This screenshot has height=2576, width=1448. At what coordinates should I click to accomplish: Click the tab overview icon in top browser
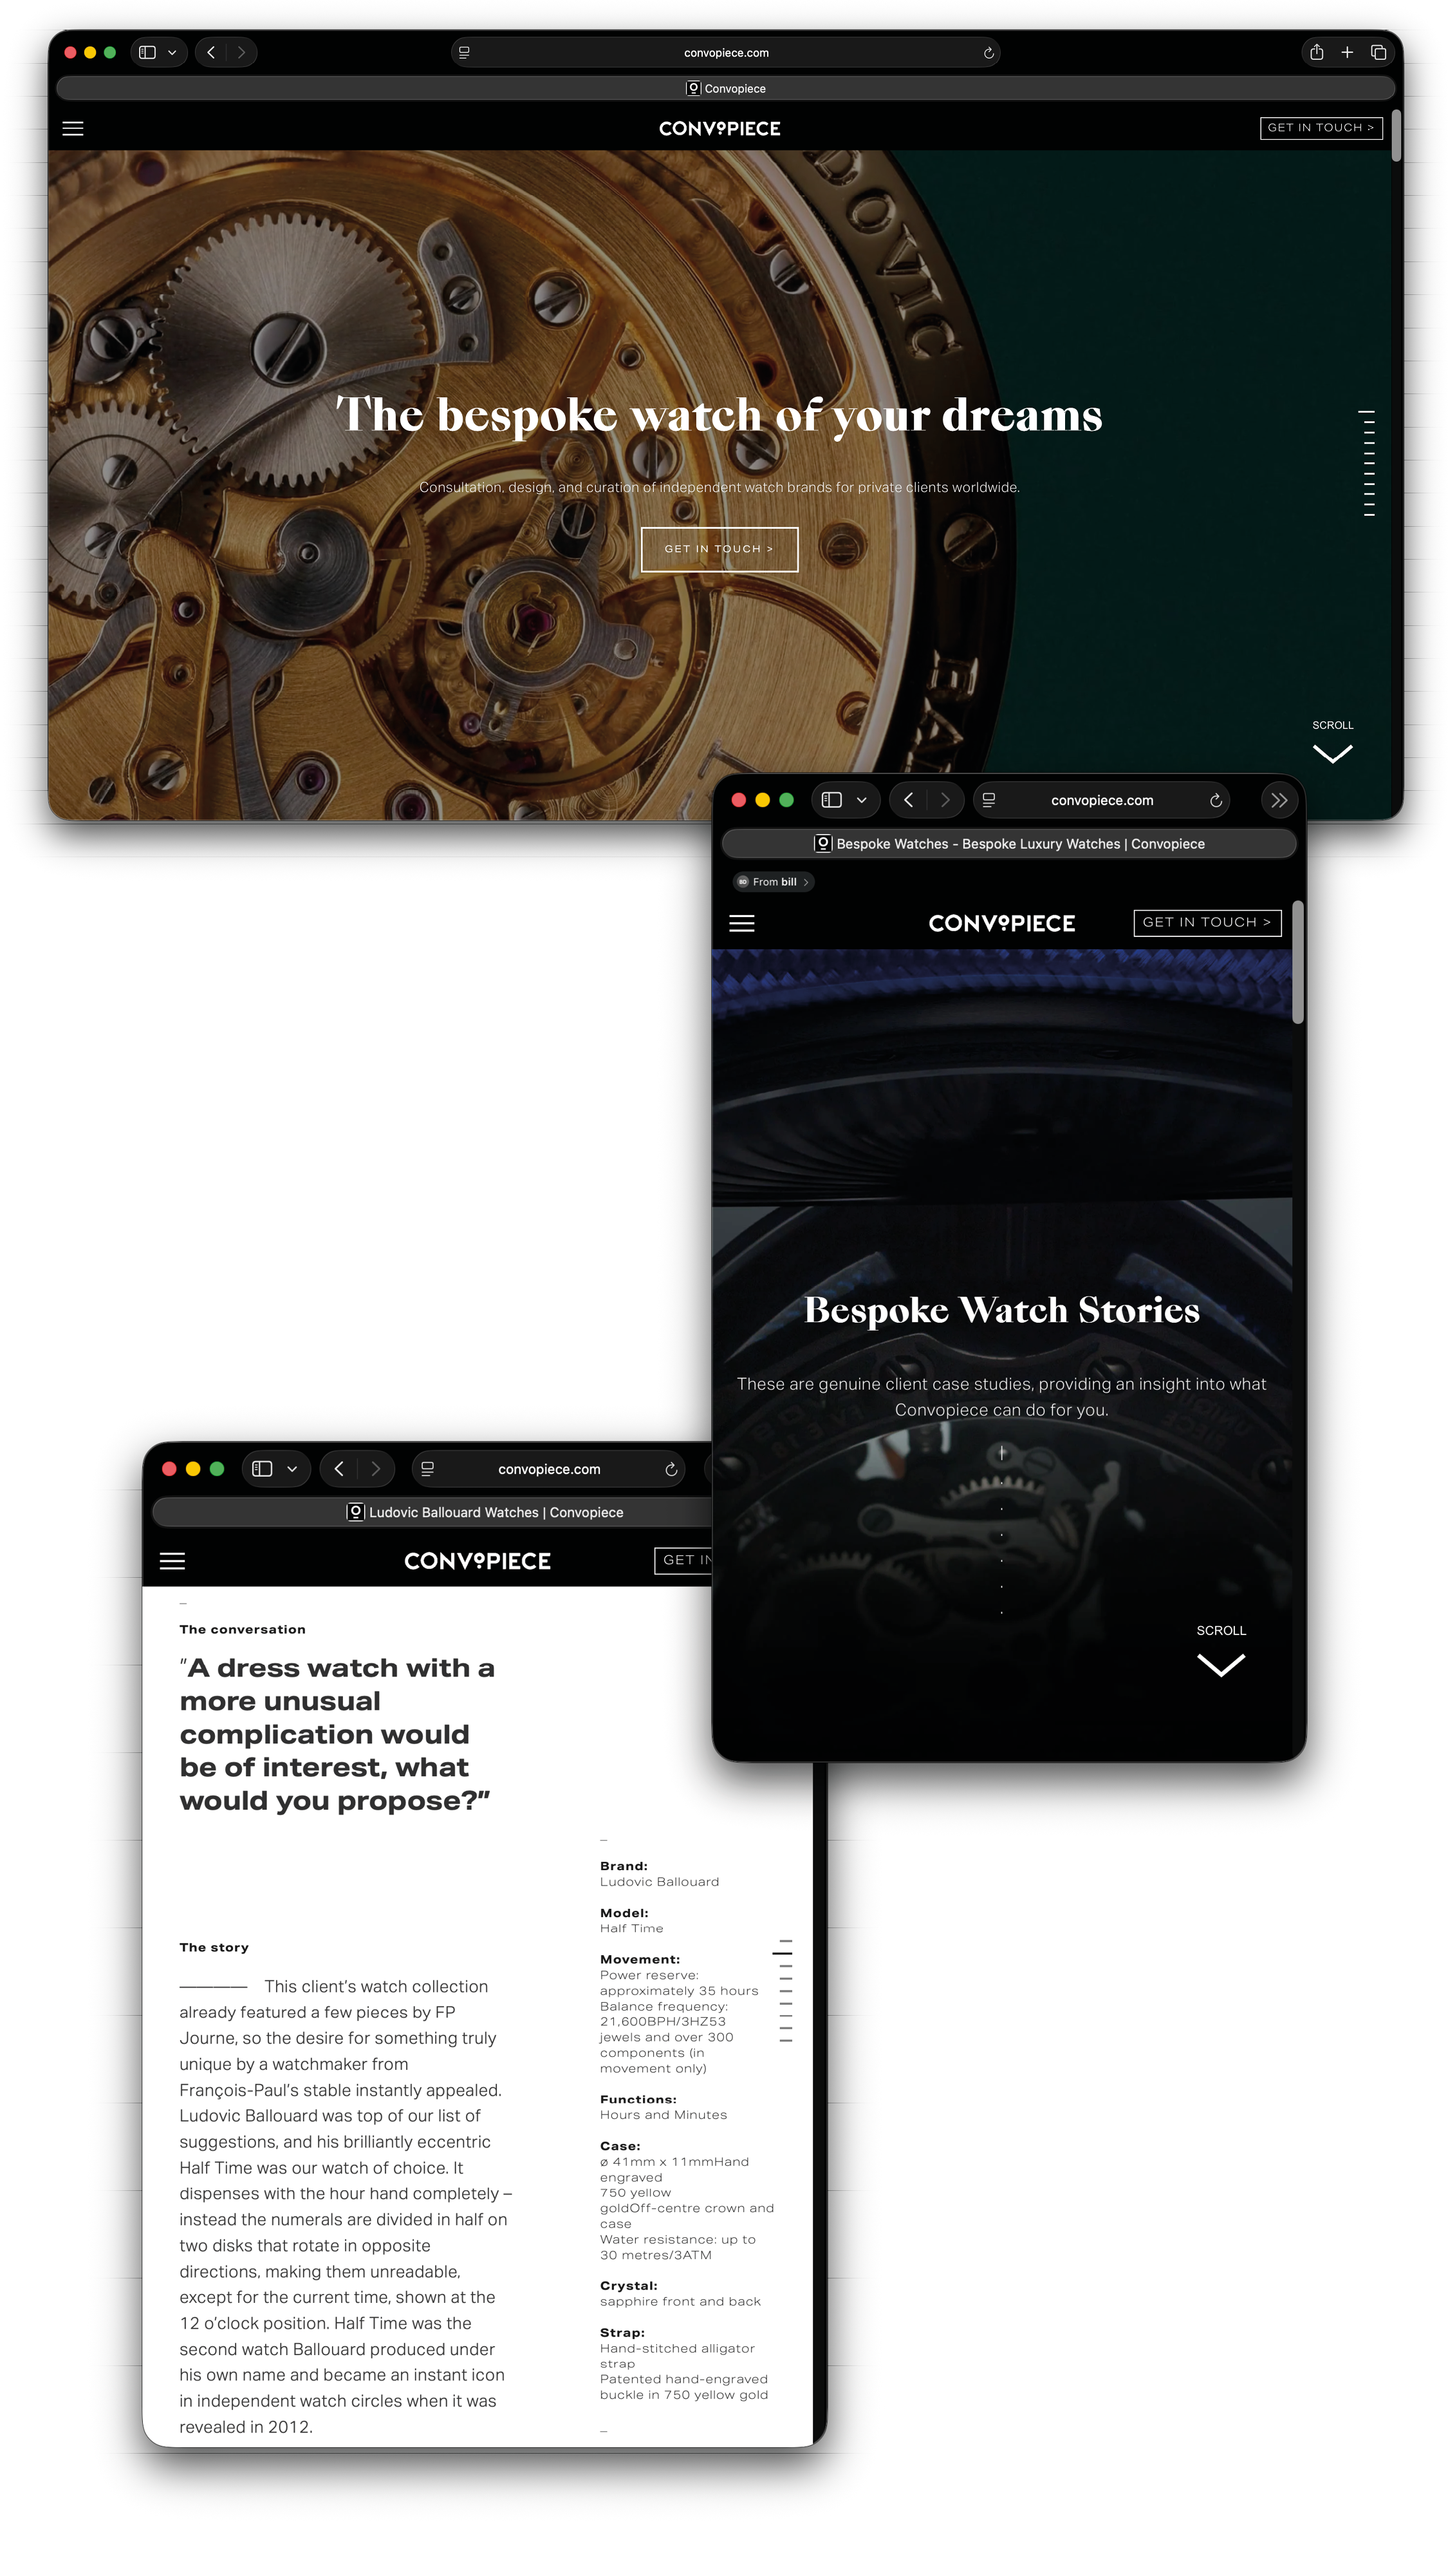pyautogui.click(x=1378, y=52)
